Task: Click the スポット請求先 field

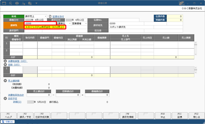Action: click(x=131, y=27)
